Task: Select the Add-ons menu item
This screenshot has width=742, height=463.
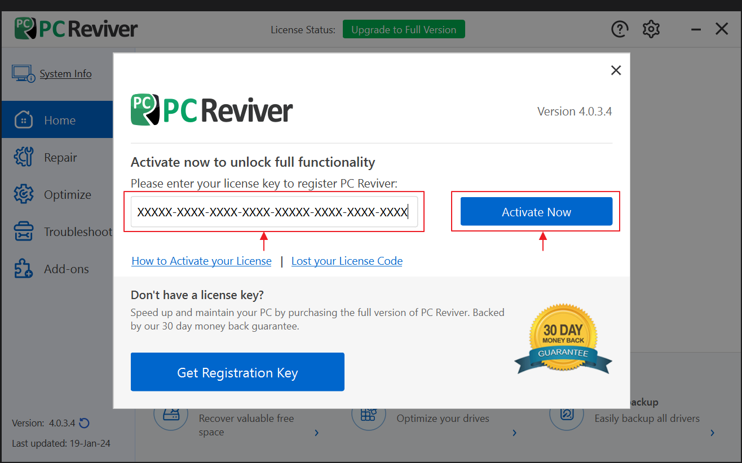Action: 57,269
